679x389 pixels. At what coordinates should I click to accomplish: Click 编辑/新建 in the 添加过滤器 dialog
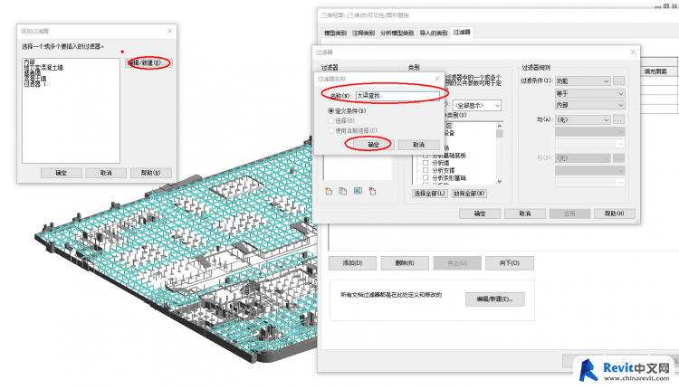(x=148, y=62)
